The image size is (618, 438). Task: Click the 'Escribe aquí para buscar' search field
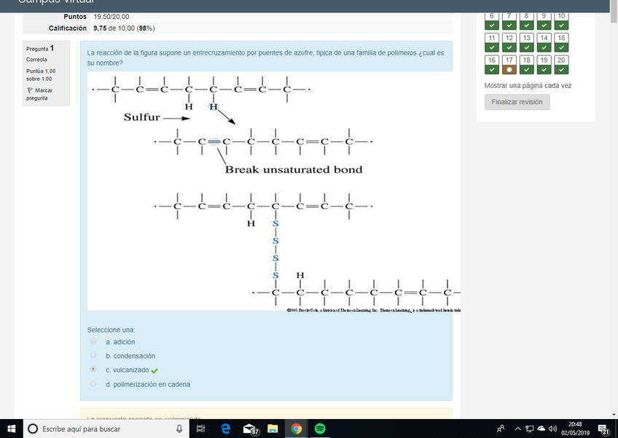click(x=102, y=429)
